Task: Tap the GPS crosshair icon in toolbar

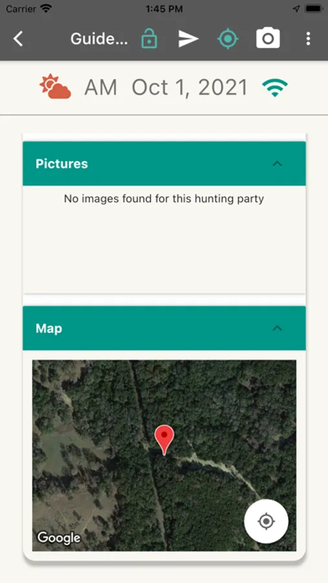Action: tap(228, 39)
